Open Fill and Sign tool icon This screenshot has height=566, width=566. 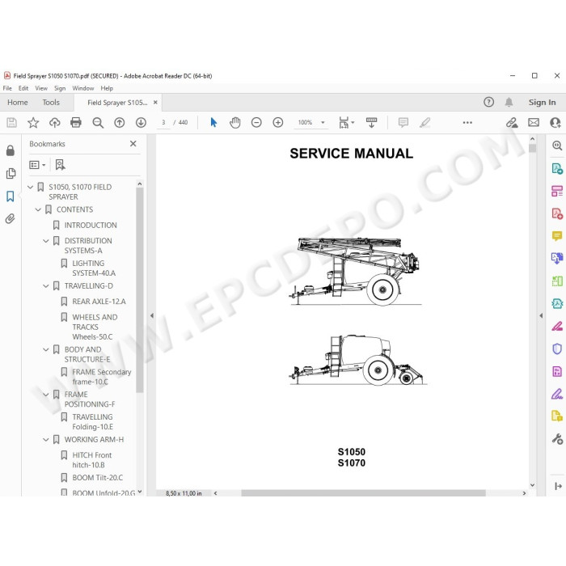click(557, 394)
